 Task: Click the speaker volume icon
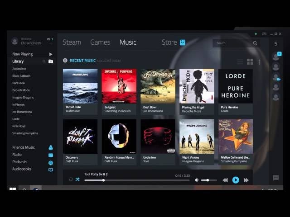[197, 180]
